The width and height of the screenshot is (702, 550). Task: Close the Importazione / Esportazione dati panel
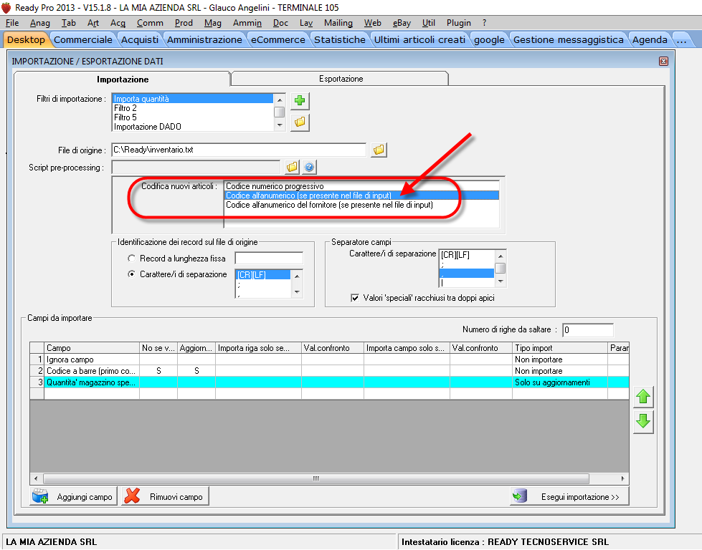(663, 62)
